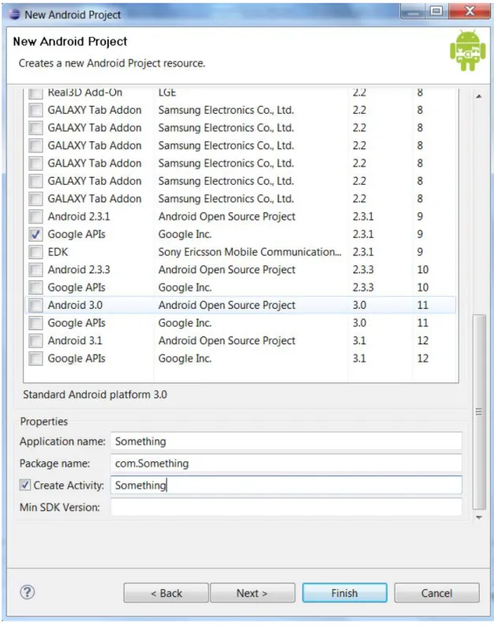Check Google APIs platform 3.1 box
494x627 pixels.
(36, 359)
